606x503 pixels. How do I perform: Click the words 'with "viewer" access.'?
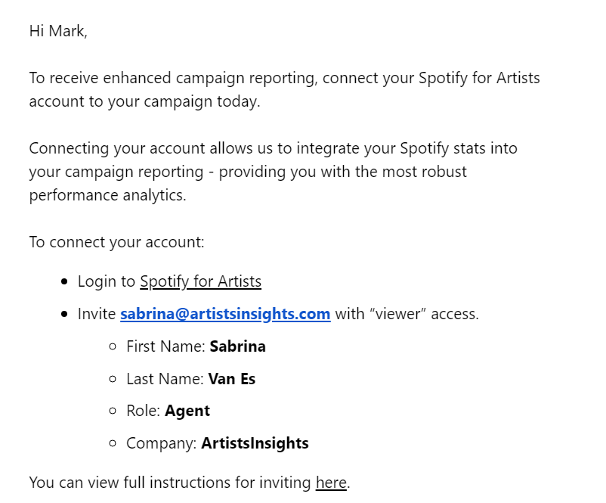coord(407,314)
